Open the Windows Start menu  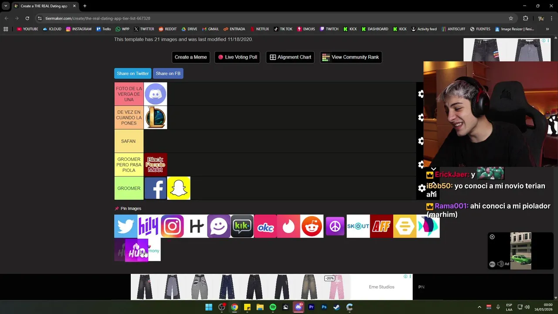209,307
